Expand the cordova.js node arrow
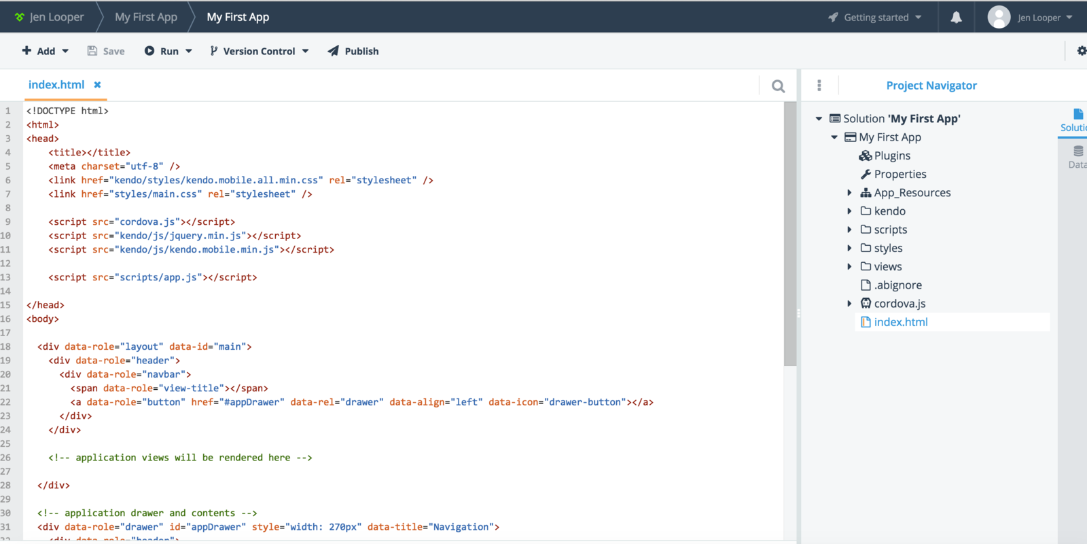Viewport: 1087px width, 544px height. [x=849, y=304]
